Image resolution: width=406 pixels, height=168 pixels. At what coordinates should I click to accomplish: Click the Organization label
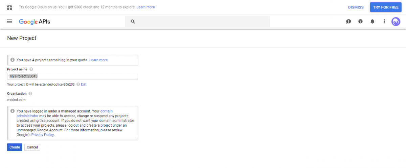point(17,94)
